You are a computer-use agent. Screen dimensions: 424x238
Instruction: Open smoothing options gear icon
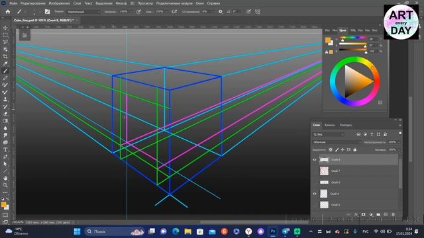pos(221,12)
